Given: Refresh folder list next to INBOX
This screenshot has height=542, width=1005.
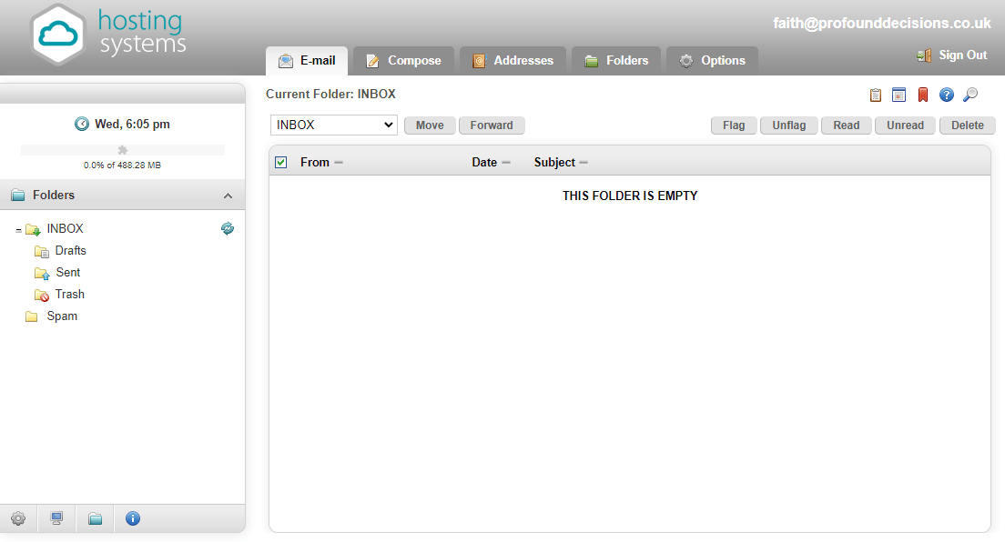Looking at the screenshot, I should (228, 229).
